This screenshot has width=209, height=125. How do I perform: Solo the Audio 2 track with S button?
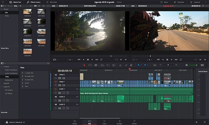pos(64,101)
